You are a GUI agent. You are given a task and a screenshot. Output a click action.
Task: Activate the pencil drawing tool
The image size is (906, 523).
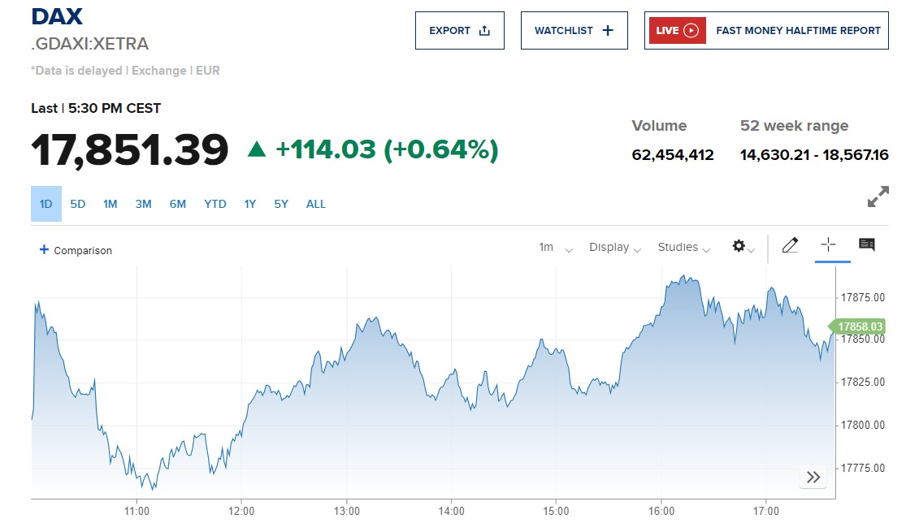pos(790,246)
